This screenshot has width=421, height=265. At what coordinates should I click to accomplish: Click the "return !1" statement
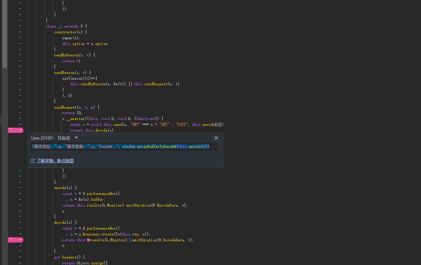pos(71,61)
